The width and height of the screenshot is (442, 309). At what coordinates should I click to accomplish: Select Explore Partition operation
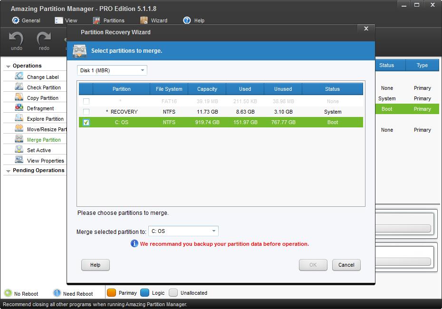[x=45, y=119]
